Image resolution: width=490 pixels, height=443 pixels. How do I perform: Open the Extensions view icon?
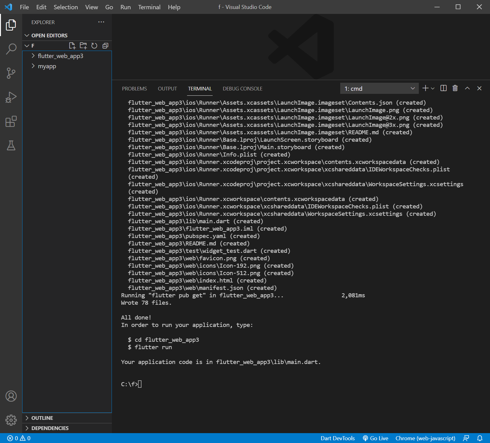tap(11, 121)
